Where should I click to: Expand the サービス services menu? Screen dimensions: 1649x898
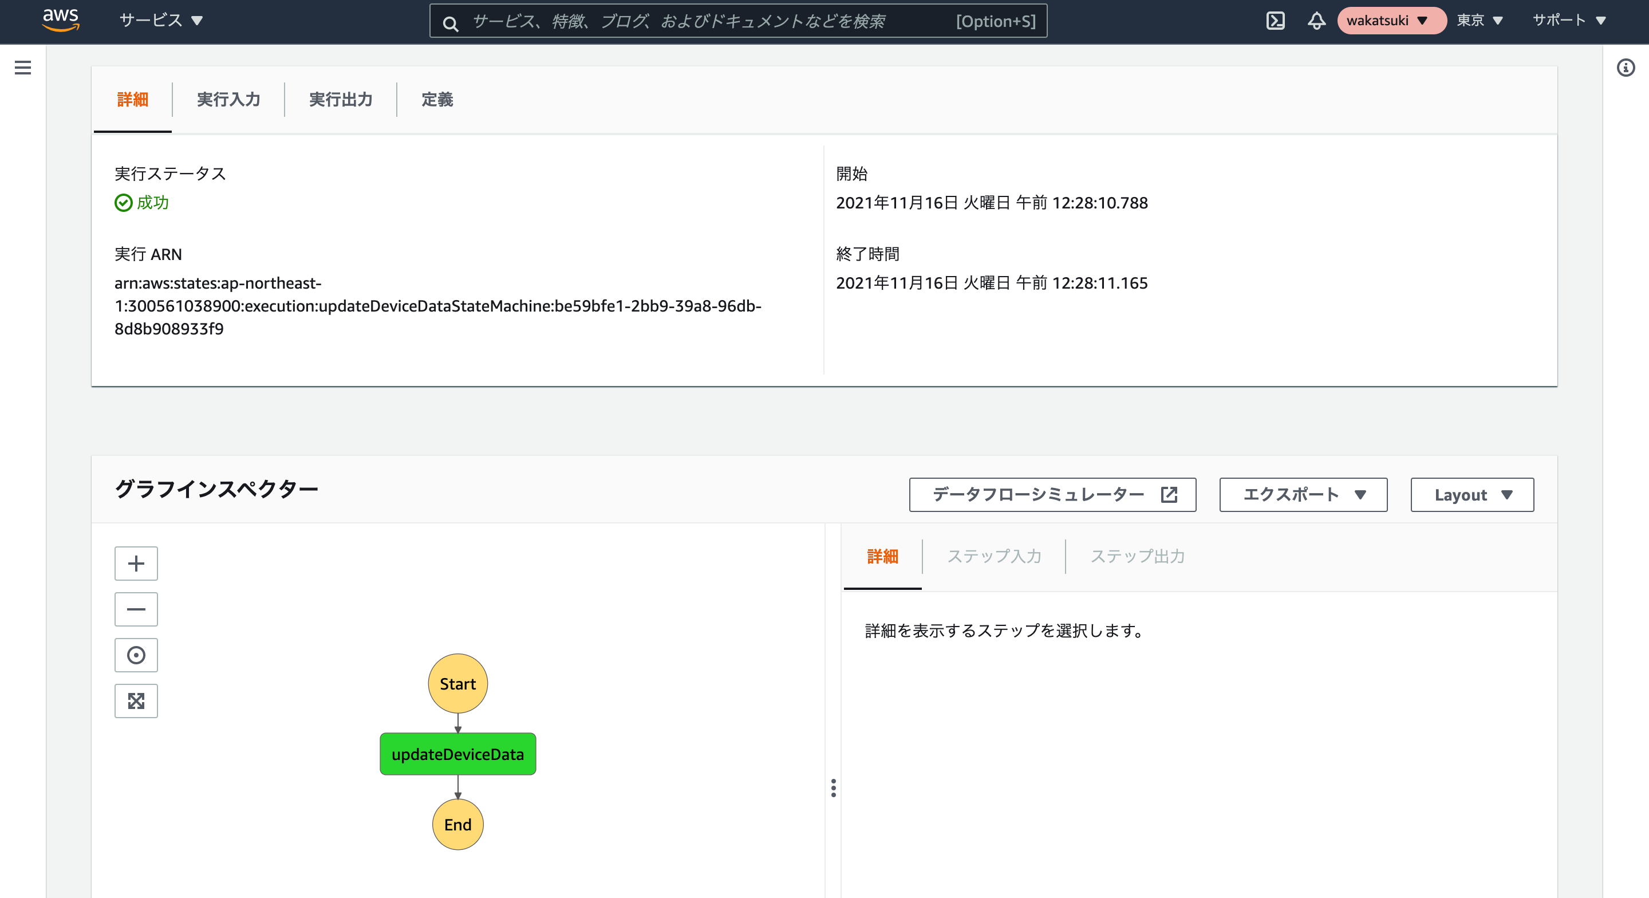point(161,21)
